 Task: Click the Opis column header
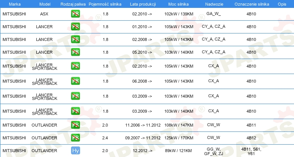(x=282, y=4)
